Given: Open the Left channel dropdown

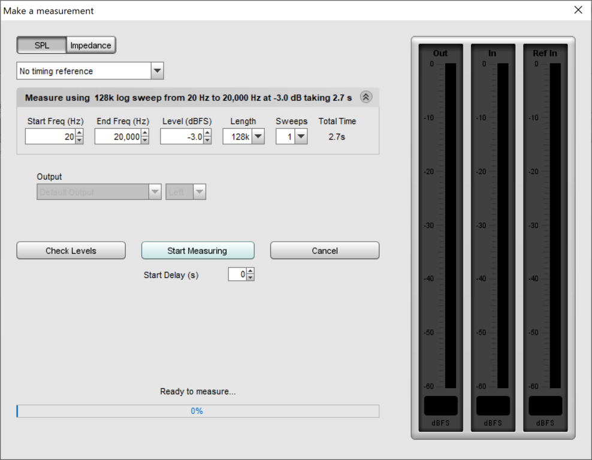Looking at the screenshot, I should click(186, 192).
